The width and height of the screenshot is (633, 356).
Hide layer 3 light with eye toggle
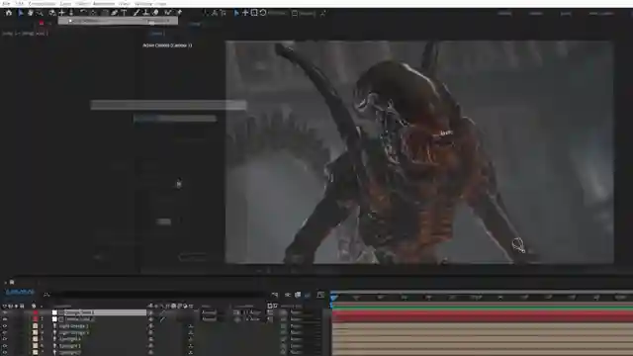click(x=5, y=326)
